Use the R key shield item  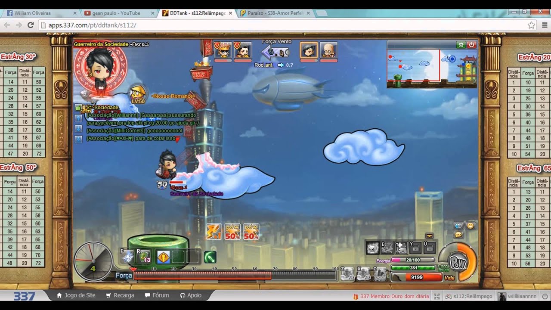[144, 257]
